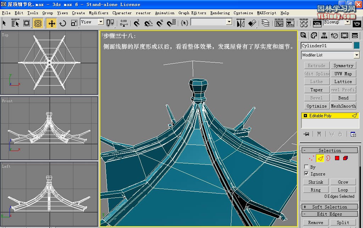Screen dimensions: 363x228
Task: Open the Customize menu
Action: point(243,13)
